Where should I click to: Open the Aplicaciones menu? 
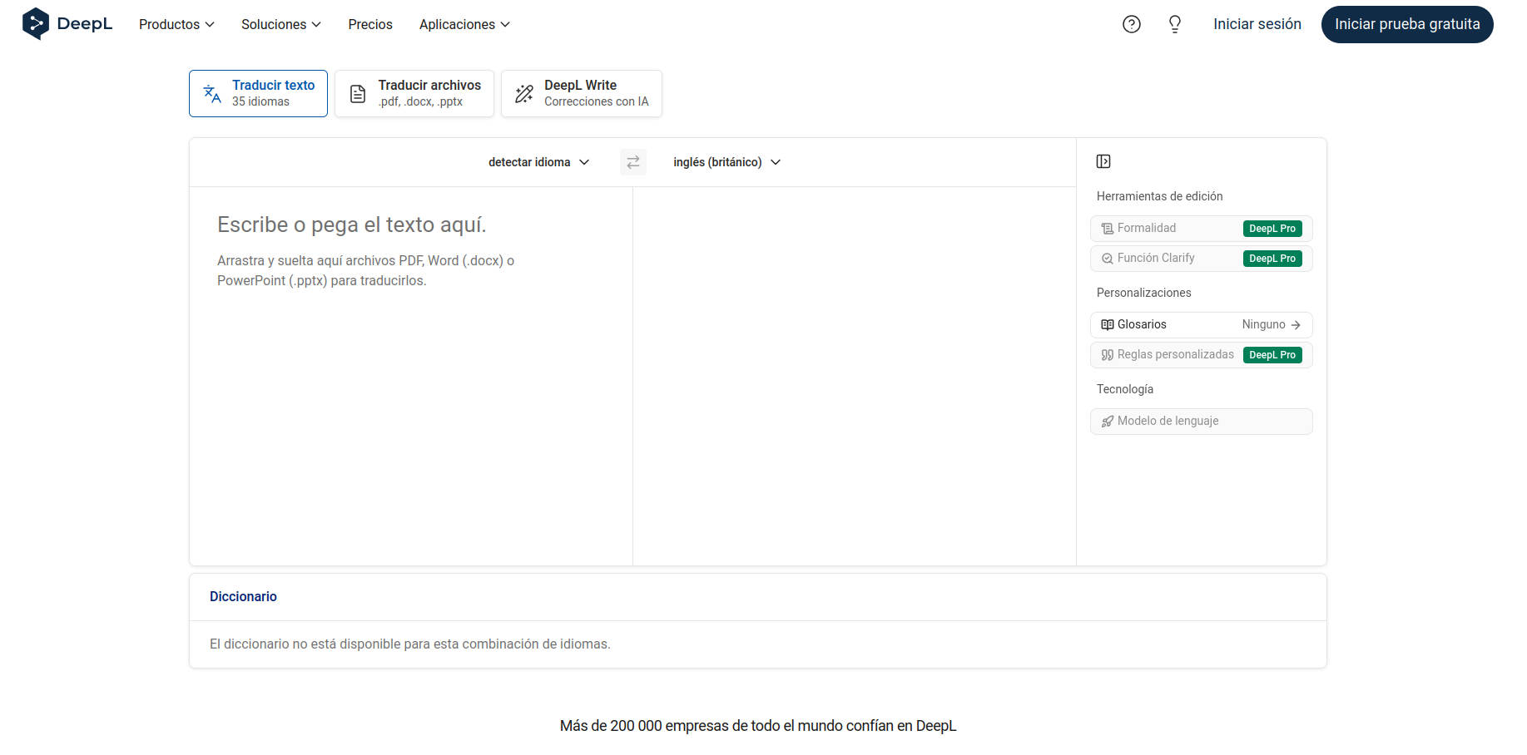pyautogui.click(x=464, y=25)
